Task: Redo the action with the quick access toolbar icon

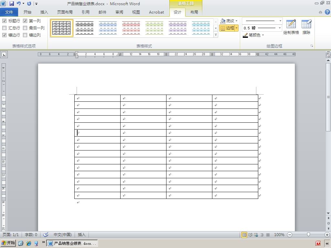Action: point(29,3)
